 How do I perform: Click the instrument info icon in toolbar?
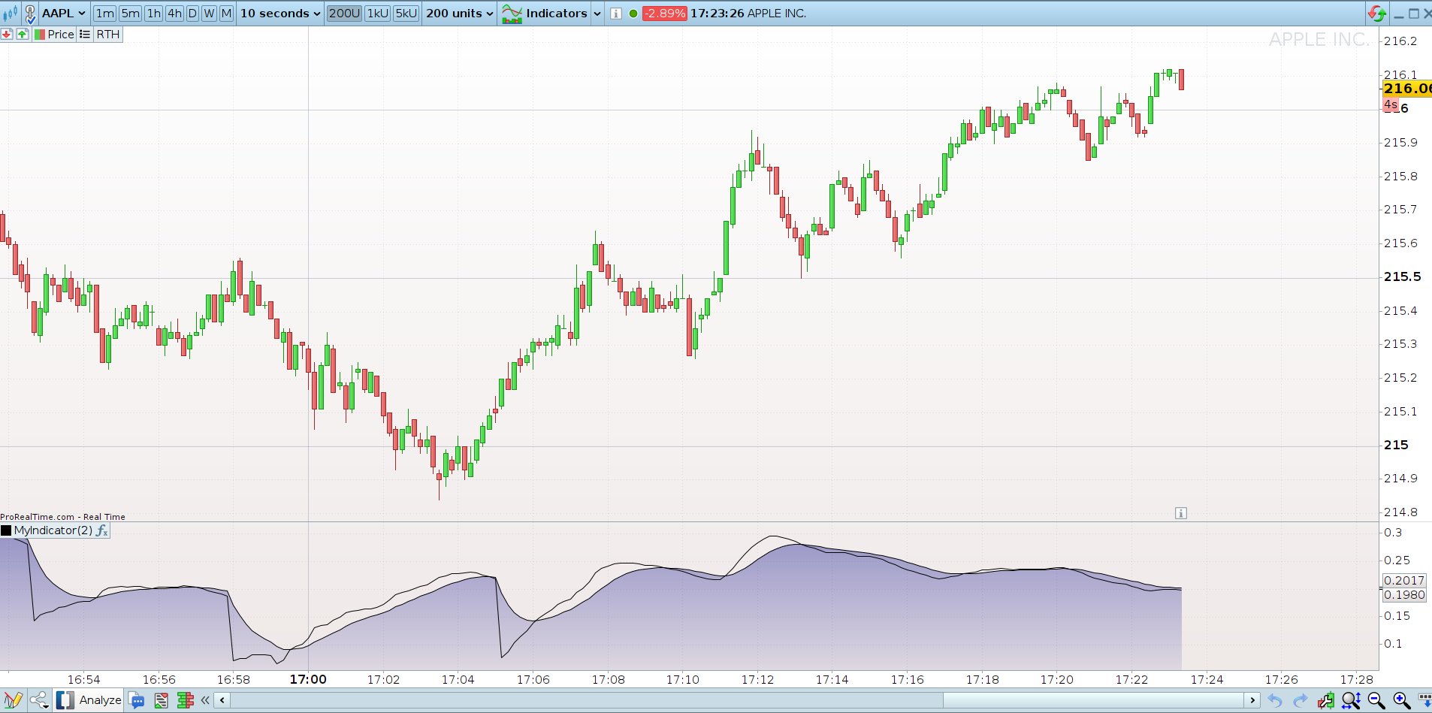tap(616, 14)
